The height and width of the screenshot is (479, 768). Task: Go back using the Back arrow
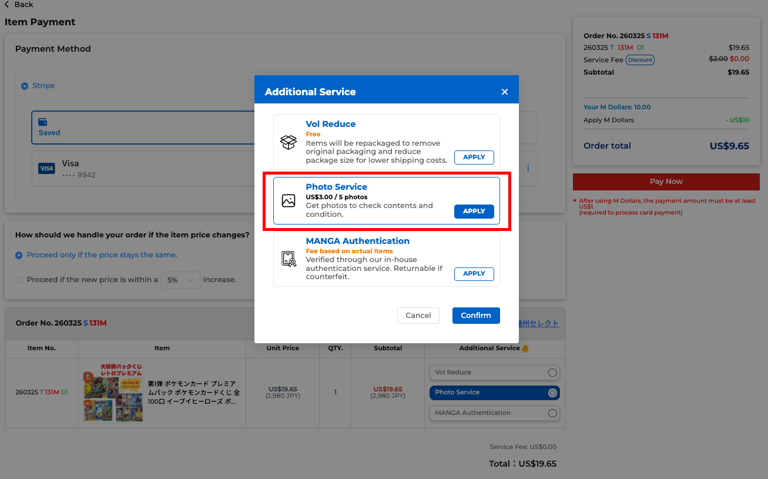7,5
